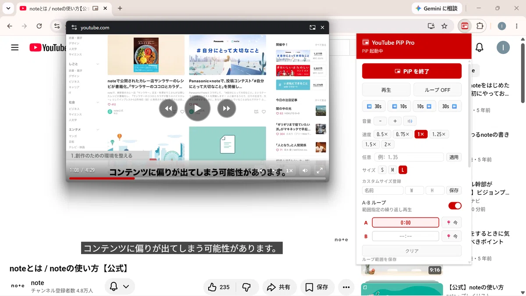Enter fullscreen from PiP window controls

click(320, 171)
